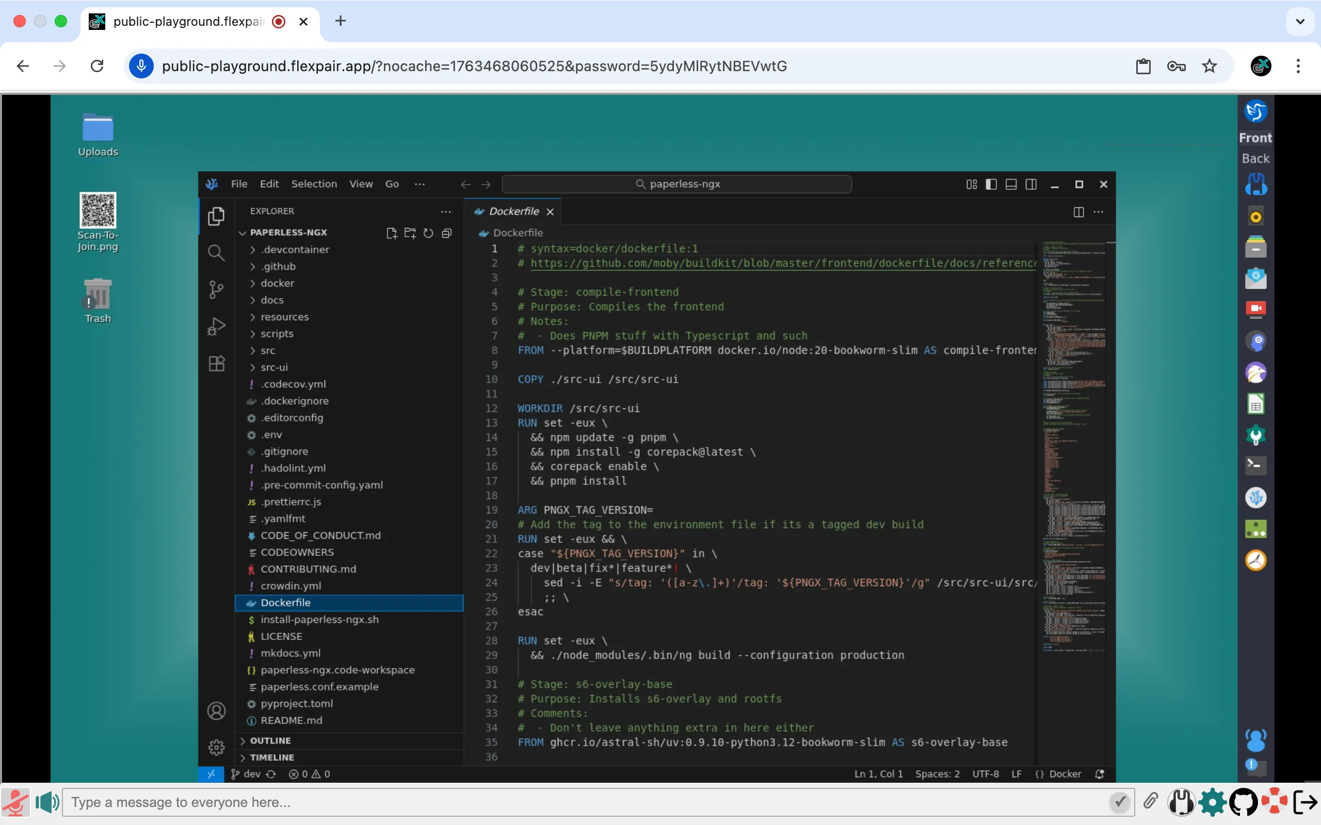Collapse all folders in explorer
Image resolution: width=1321 pixels, height=825 pixels.
coord(446,234)
